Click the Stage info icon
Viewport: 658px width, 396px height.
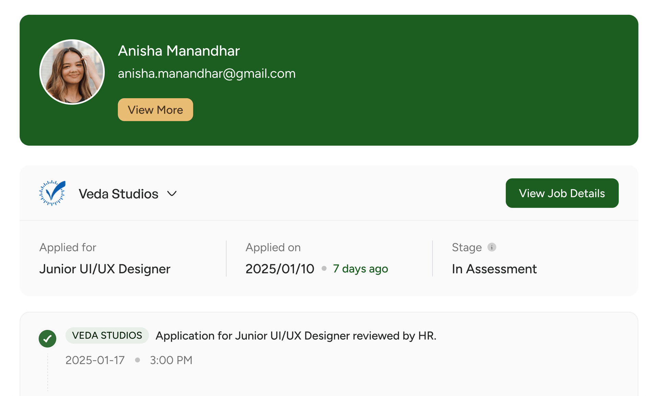pos(491,247)
